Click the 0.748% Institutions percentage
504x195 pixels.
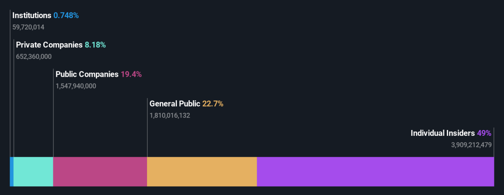pyautogui.click(x=66, y=16)
